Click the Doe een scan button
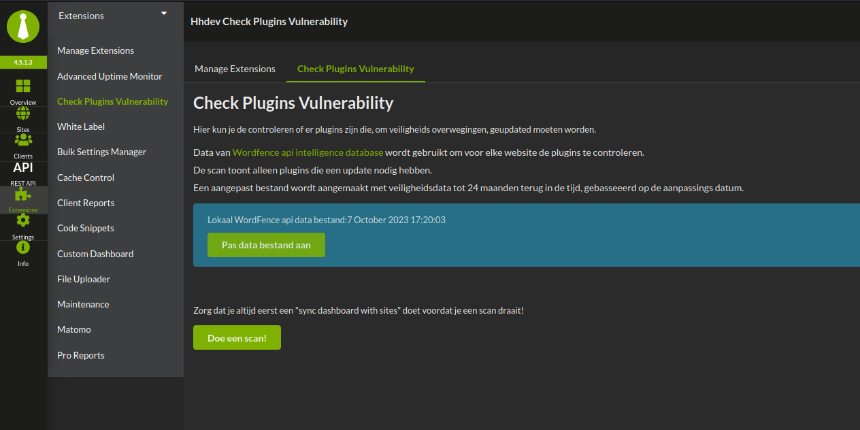The image size is (860, 430). [x=237, y=337]
